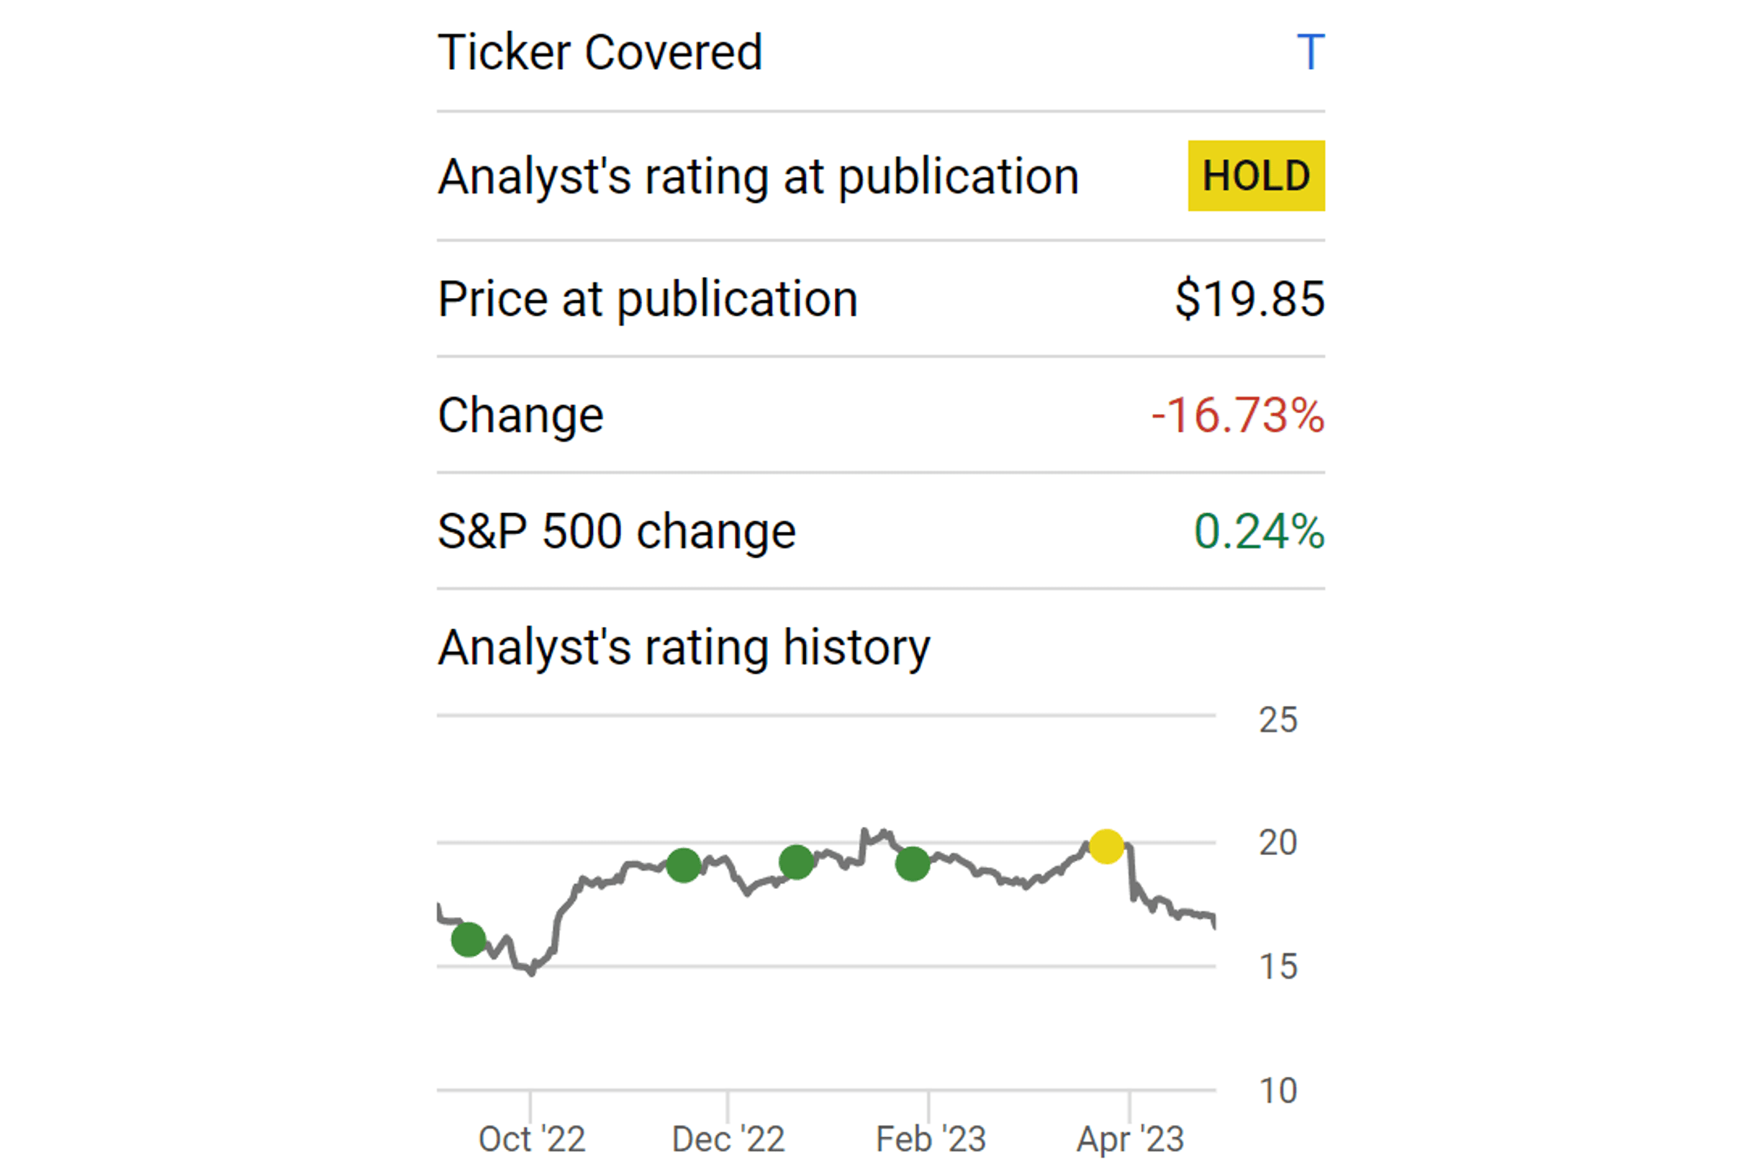Image resolution: width=1741 pixels, height=1171 pixels.
Task: Select the green rating dot before Dec '22
Action: (x=683, y=866)
